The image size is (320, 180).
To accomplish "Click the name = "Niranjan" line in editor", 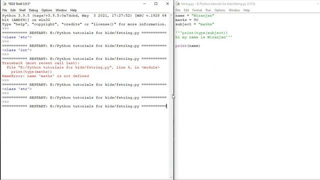I will 194,15.
